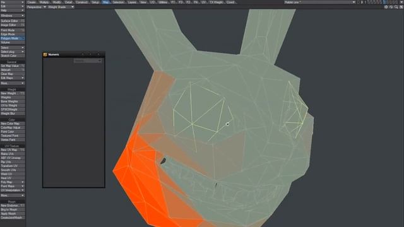
Task: Create a New Weight map
Action: click(13, 93)
